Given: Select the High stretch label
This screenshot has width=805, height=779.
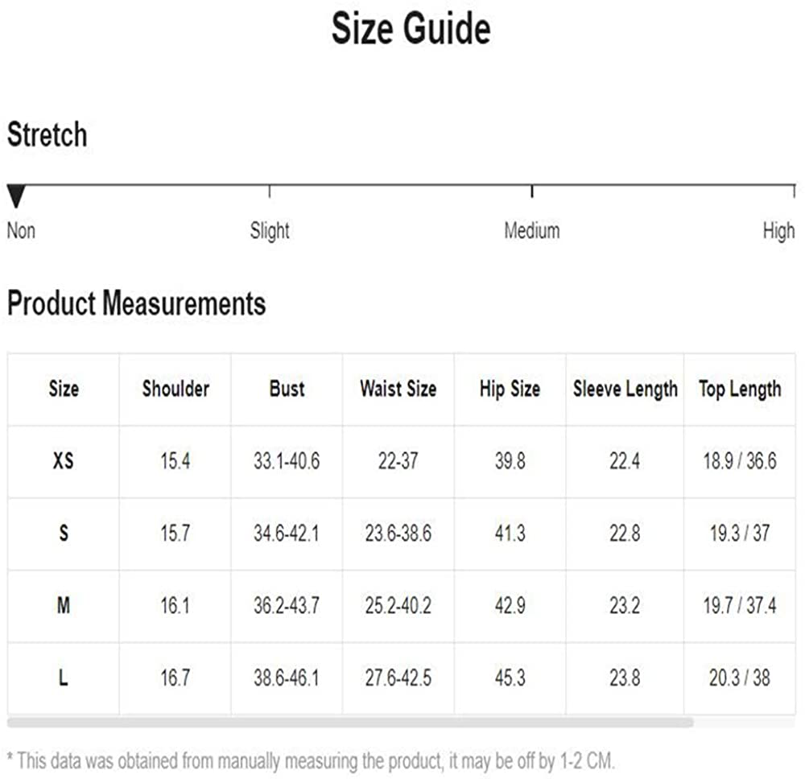Looking at the screenshot, I should point(778,232).
